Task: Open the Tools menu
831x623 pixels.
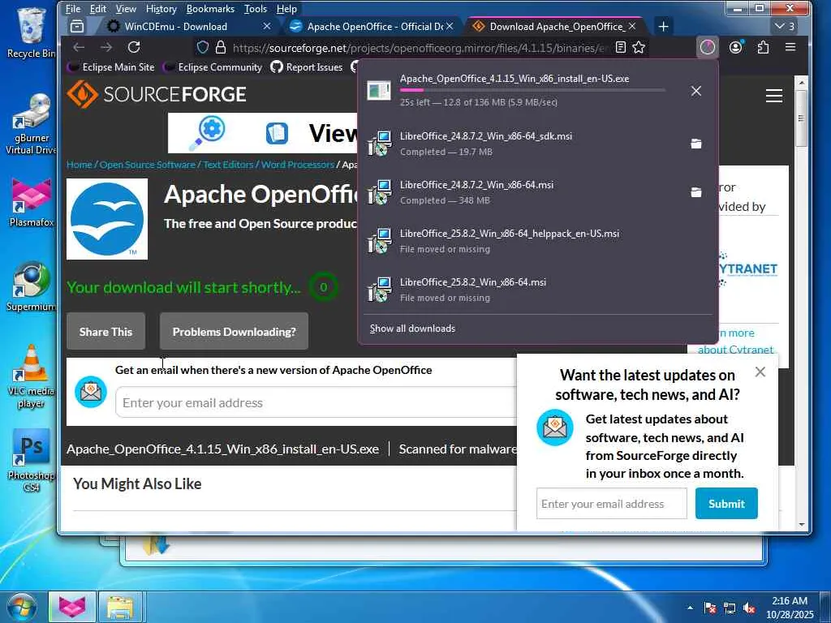Action: pos(256,8)
